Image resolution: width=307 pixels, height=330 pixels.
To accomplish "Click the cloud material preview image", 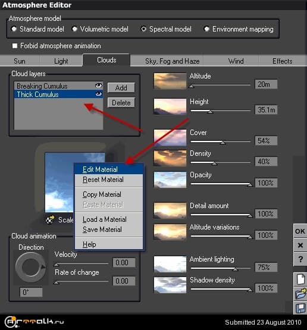I will pos(60,183).
